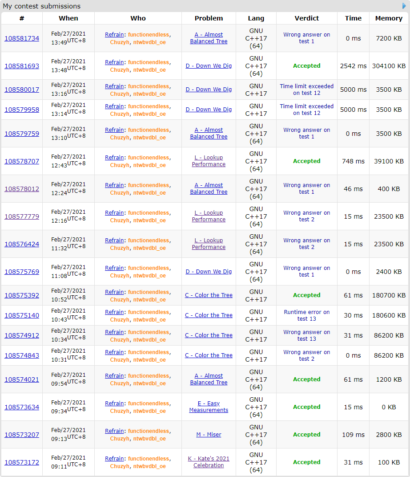Open submission 108581734
Image resolution: width=410 pixels, height=477 pixels.
point(22,38)
